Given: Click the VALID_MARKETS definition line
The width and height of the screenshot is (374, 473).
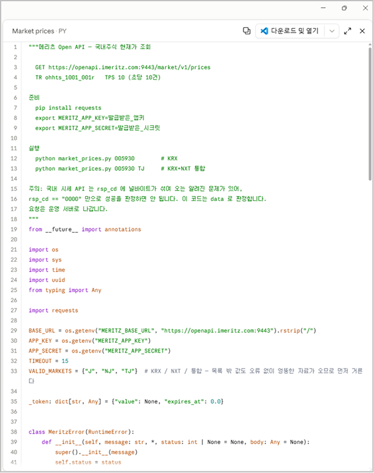Looking at the screenshot, I should tap(196, 376).
